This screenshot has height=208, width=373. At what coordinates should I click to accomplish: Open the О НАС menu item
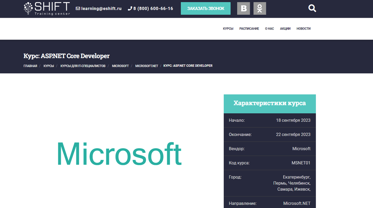pos(269,29)
